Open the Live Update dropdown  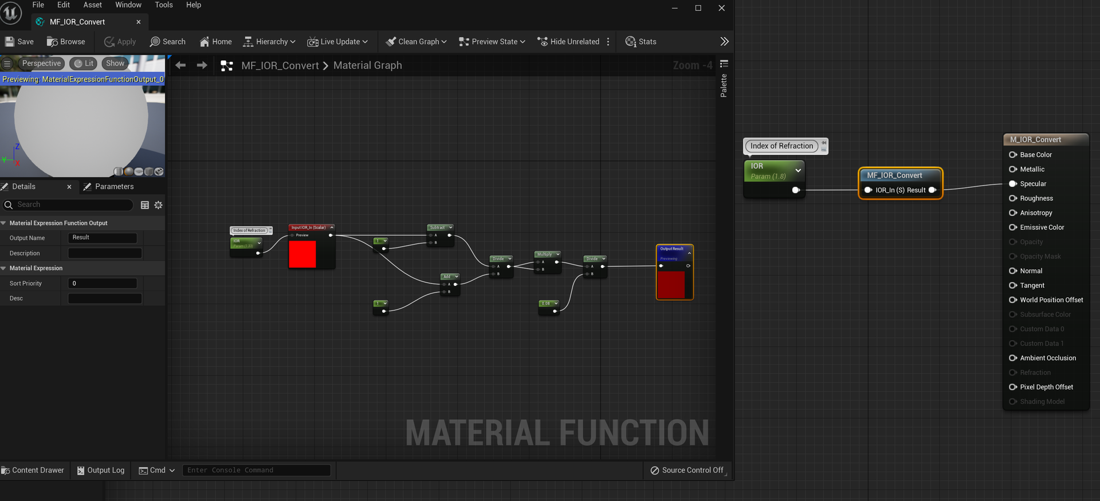[337, 42]
